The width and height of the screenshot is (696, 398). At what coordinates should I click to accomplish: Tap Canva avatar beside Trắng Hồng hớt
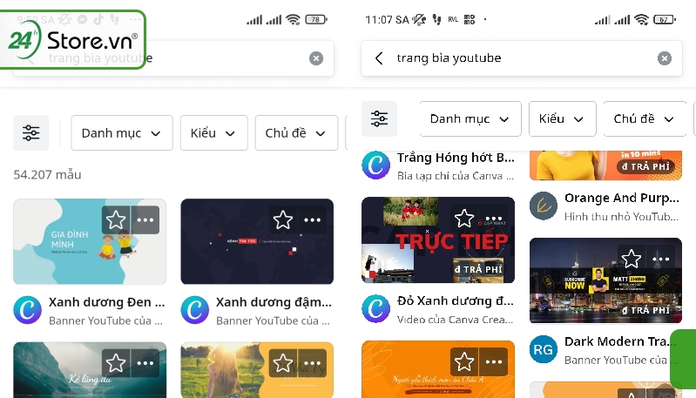click(376, 165)
